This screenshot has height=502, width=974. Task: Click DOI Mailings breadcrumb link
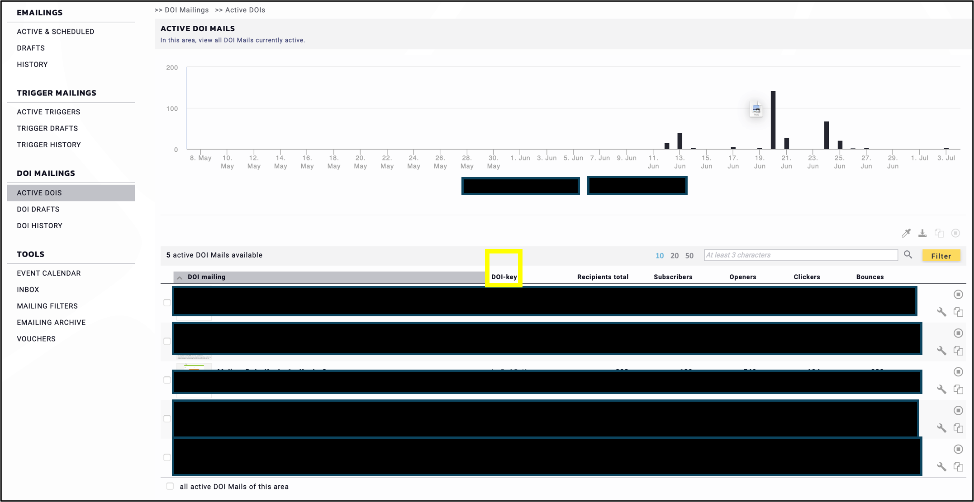coord(187,10)
